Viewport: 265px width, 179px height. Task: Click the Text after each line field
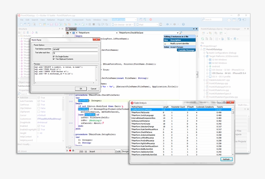coord(75,53)
